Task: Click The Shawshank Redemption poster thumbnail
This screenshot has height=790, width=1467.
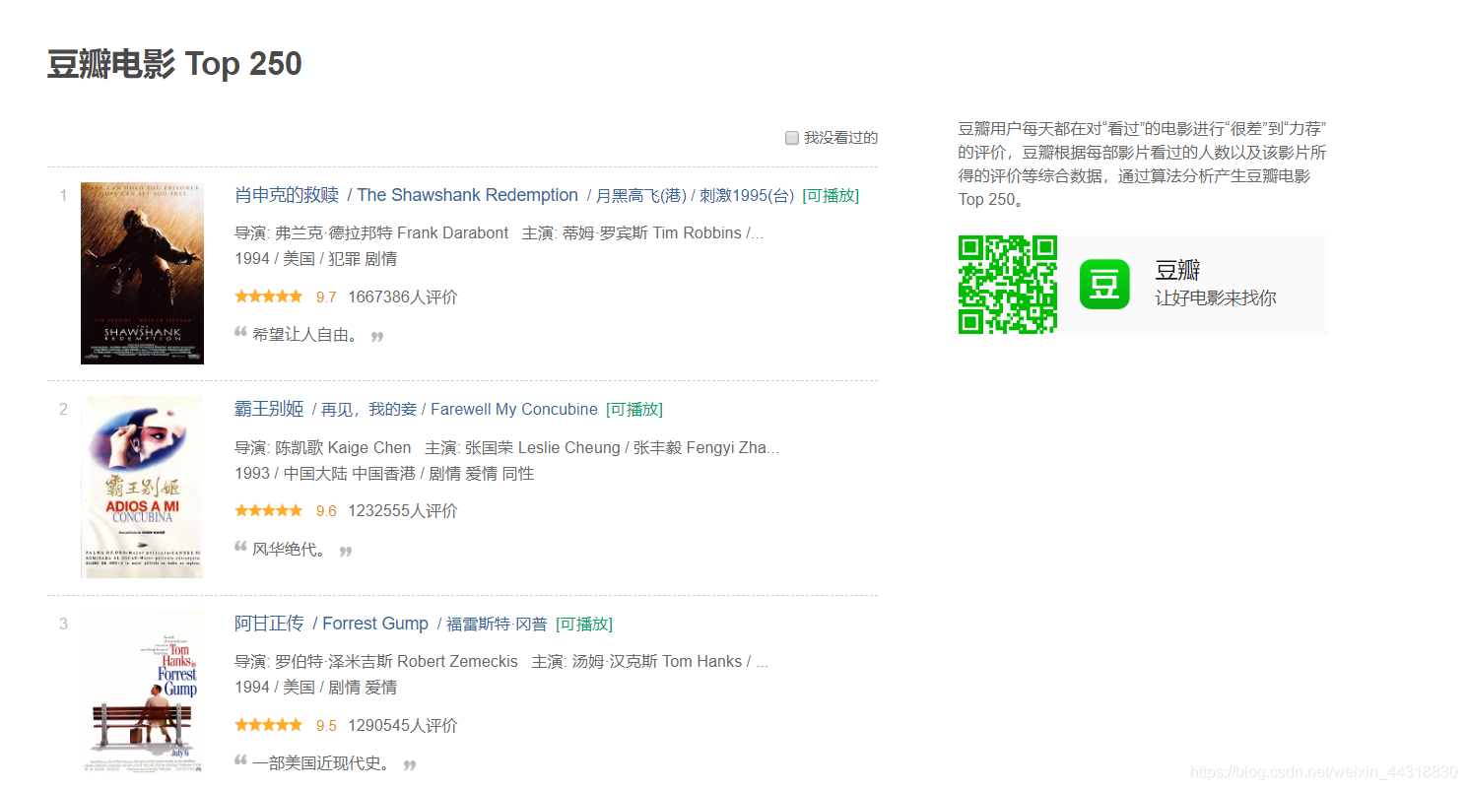Action: tap(142, 274)
